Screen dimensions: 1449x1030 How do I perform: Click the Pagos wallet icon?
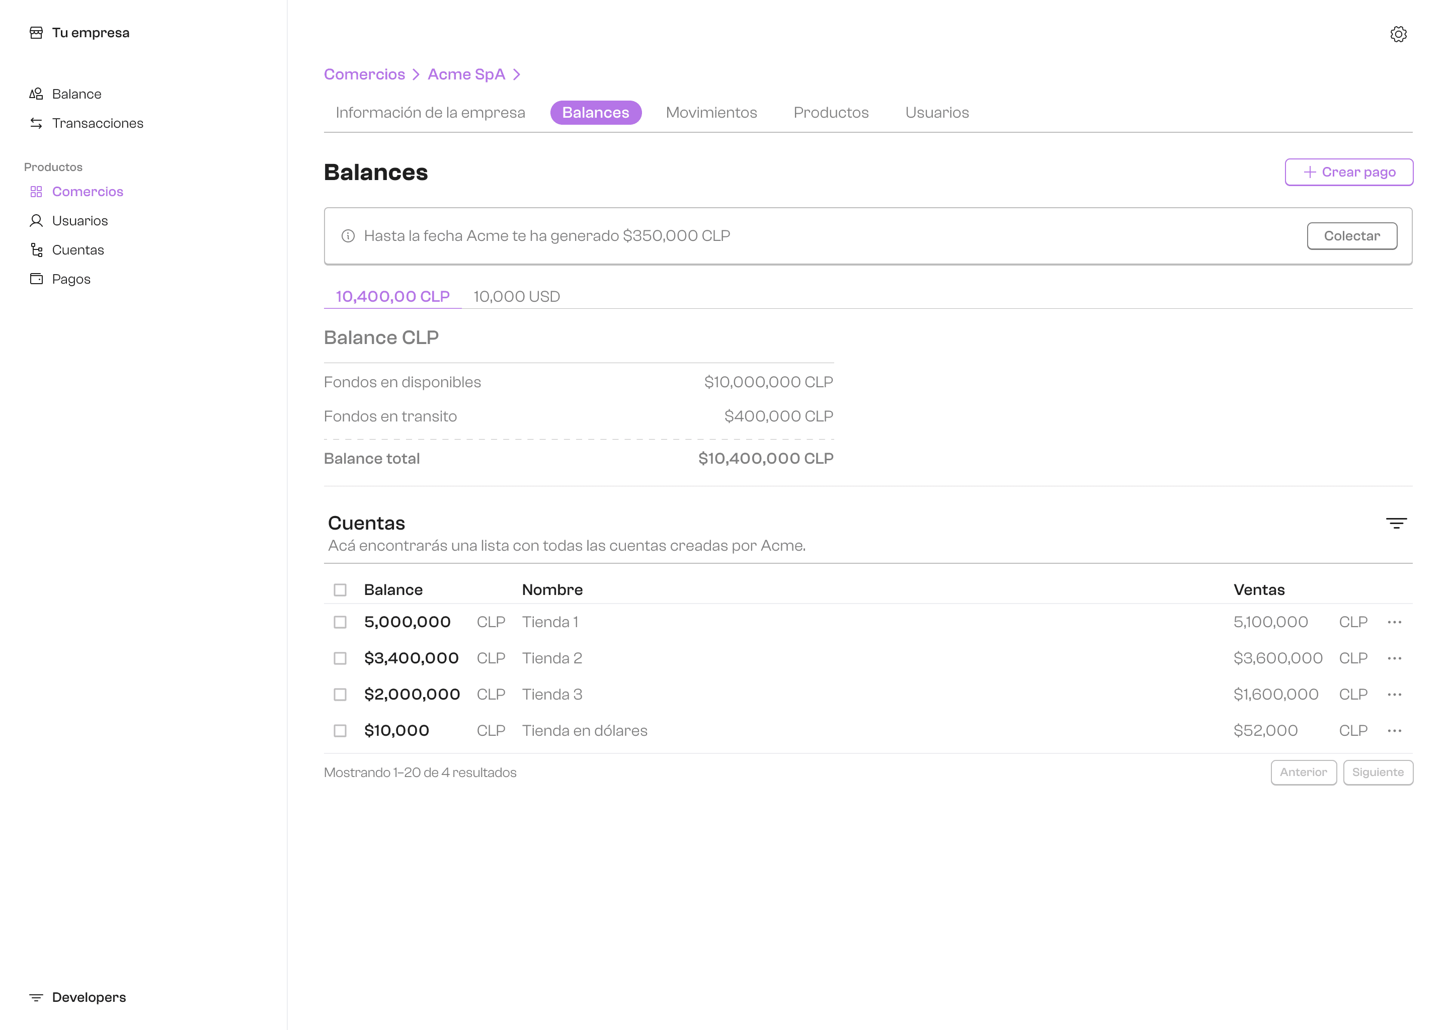(36, 279)
